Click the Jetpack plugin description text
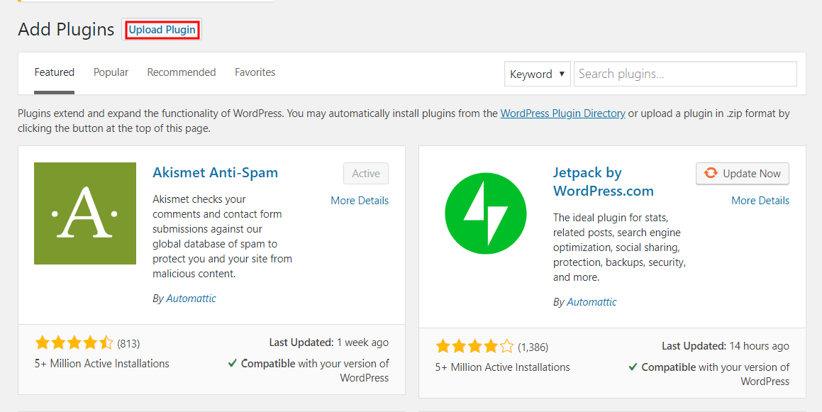Viewport: 822px width, 412px height. [x=619, y=247]
